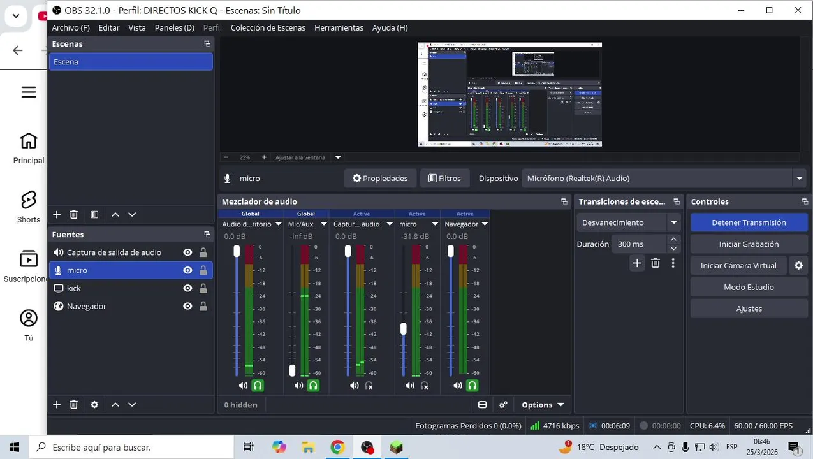Click the micro channel volume slider handle
This screenshot has height=459, width=813.
pyautogui.click(x=403, y=329)
